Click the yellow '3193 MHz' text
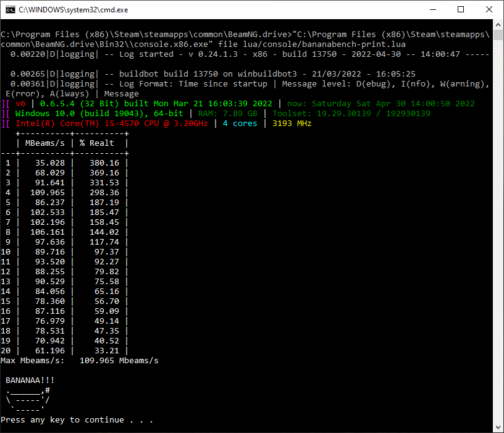 [292, 124]
